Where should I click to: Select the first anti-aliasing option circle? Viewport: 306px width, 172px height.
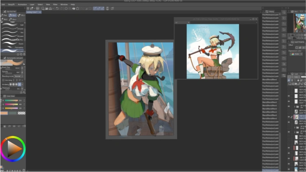point(11,84)
